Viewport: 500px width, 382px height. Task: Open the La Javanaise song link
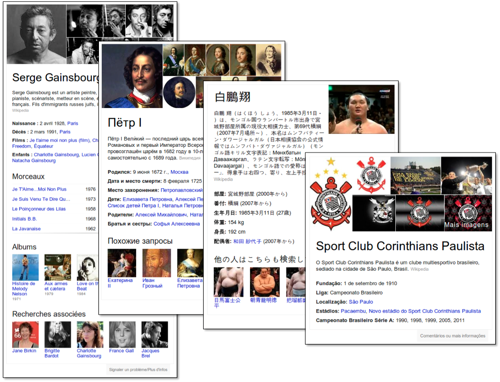[x=26, y=229]
